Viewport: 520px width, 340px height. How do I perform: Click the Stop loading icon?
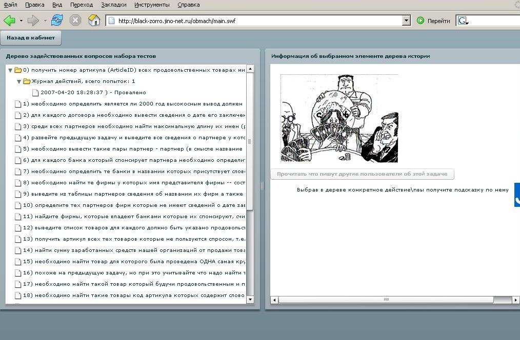75,20
